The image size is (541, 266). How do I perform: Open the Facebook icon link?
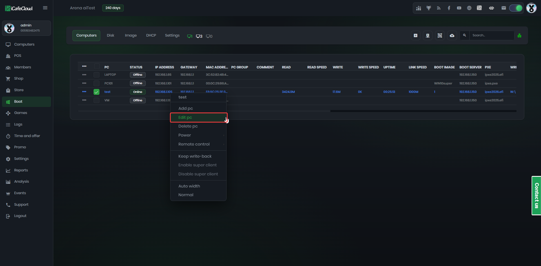449,8
